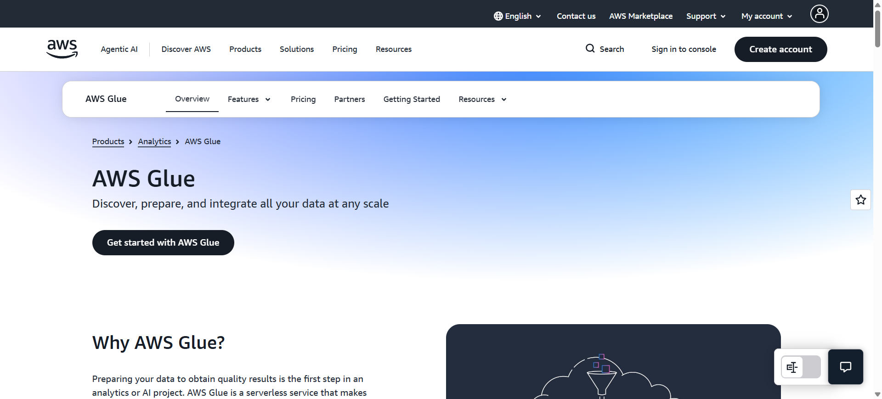Click the page vertical scrollbar

877,199
